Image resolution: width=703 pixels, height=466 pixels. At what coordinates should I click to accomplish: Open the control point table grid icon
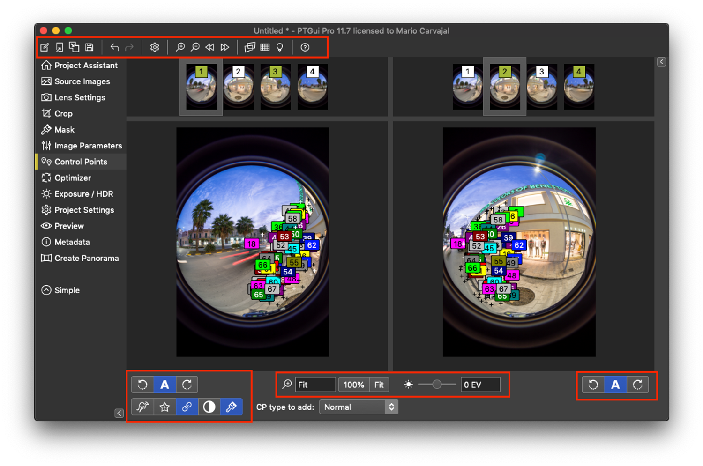(x=265, y=47)
